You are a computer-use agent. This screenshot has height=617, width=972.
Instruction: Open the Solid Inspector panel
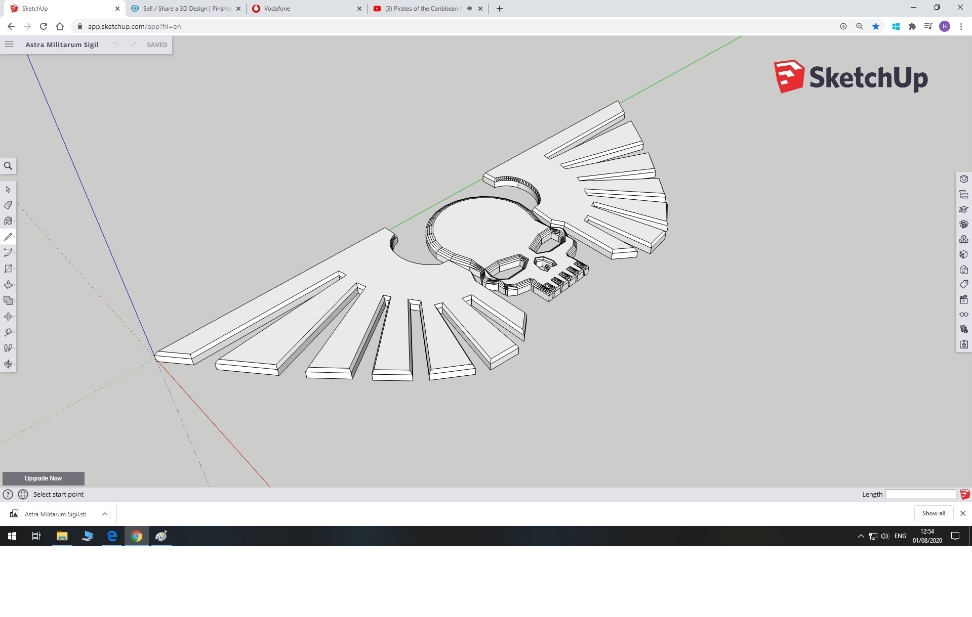tap(964, 344)
